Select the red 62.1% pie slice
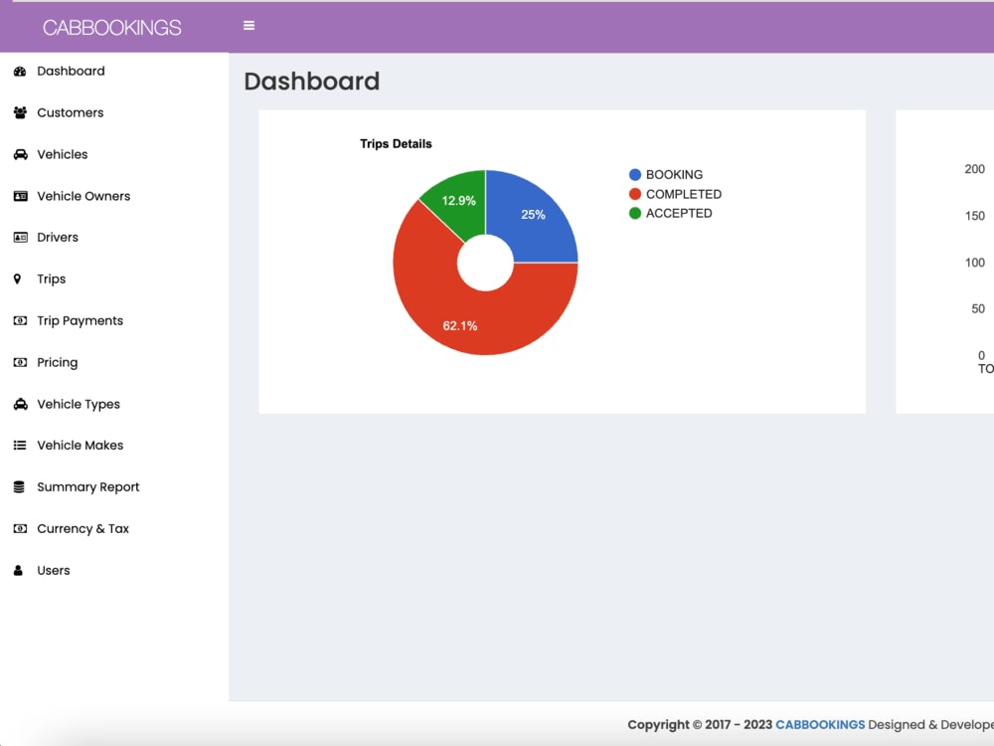 [x=460, y=325]
